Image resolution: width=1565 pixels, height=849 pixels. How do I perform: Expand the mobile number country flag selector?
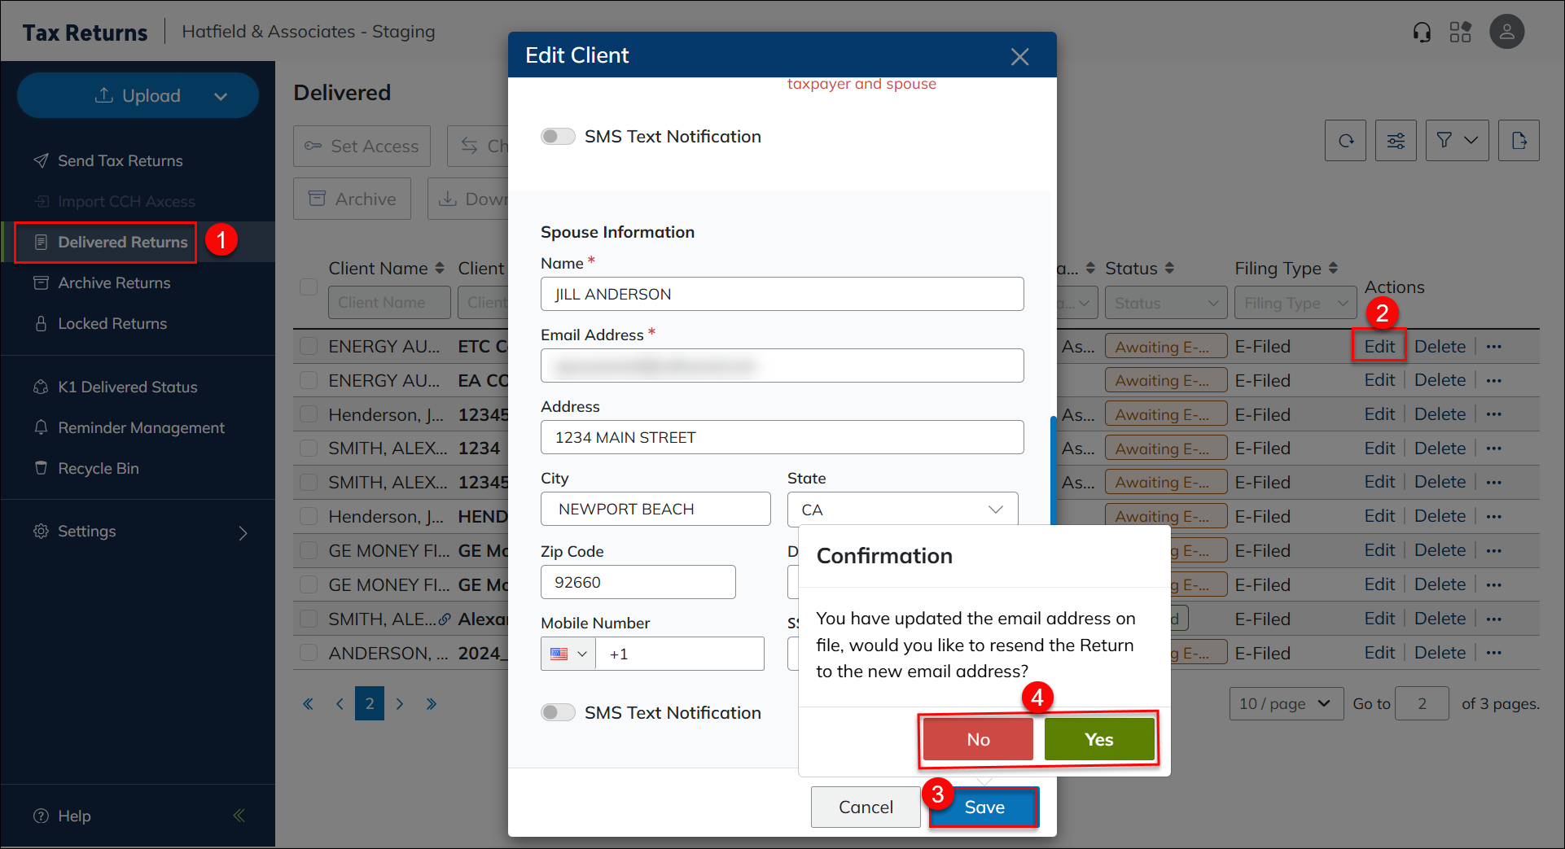568,654
